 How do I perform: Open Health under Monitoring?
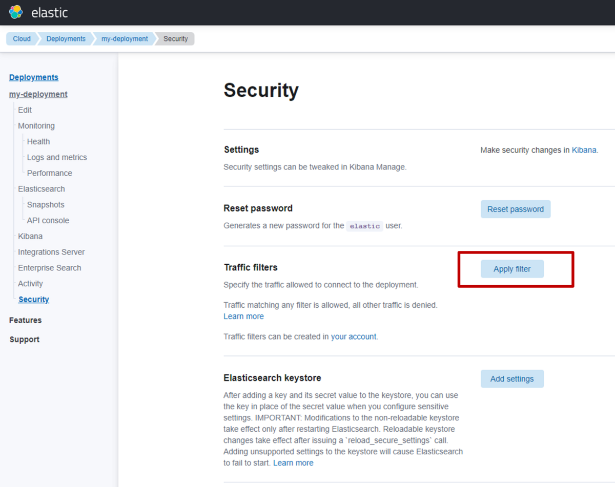(x=38, y=142)
